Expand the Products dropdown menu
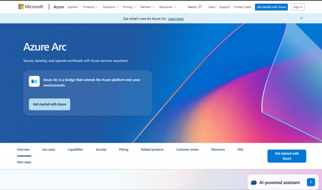 click(90, 7)
